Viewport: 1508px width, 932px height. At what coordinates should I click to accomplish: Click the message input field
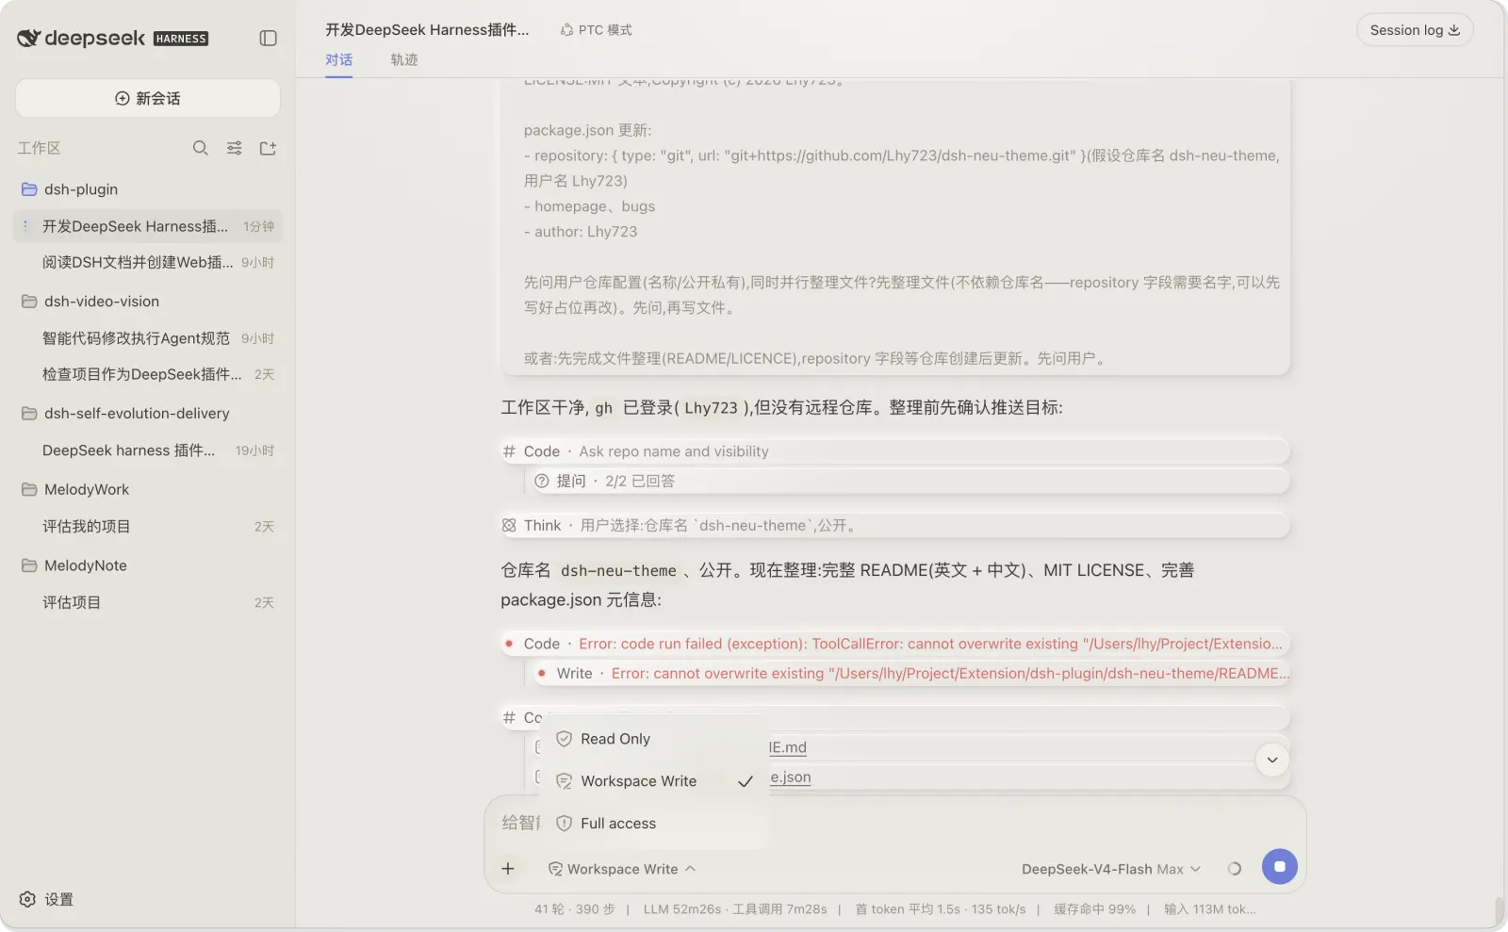pyautogui.click(x=895, y=823)
